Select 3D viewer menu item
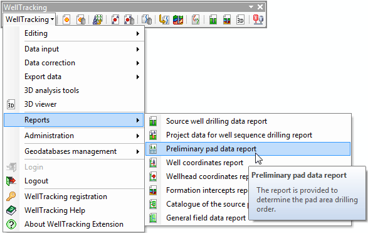 coord(74,104)
